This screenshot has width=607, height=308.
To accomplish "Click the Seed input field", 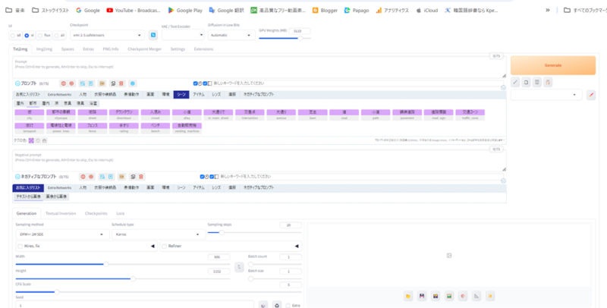I will coord(135,305).
